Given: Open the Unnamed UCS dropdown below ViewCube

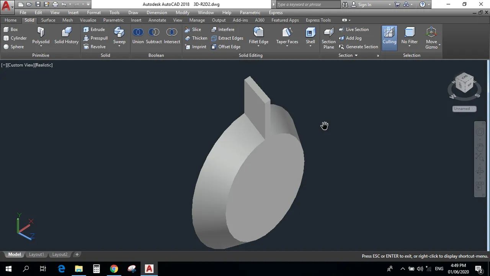Looking at the screenshot, I should (x=464, y=109).
